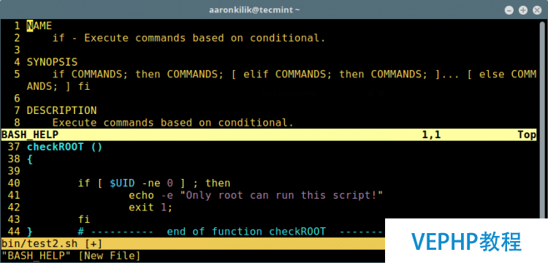Click the SYNOPSIS heading on line 4
This screenshot has width=548, height=263.
pyautogui.click(x=52, y=62)
